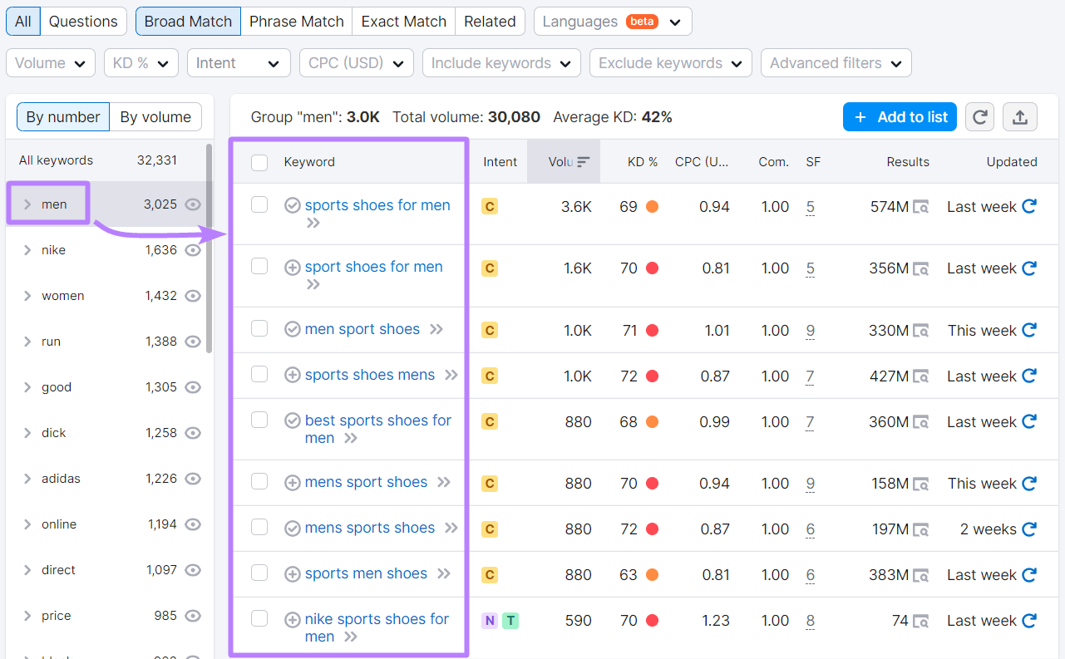Viewport: 1065px width, 659px height.
Task: Click the Add to list button
Action: pos(900,116)
